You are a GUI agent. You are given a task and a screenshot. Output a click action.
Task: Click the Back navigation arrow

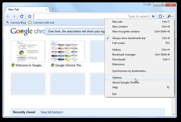8,16
